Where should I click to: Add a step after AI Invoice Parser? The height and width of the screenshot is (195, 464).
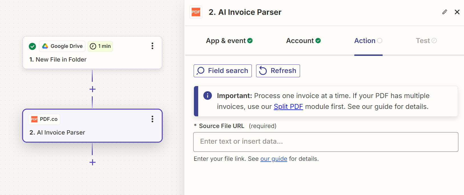(92, 162)
